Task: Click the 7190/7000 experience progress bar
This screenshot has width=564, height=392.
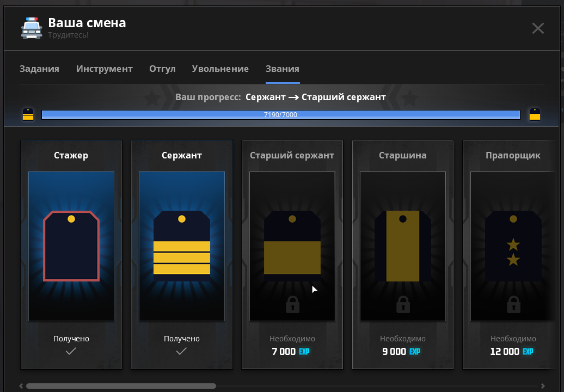Action: coord(280,115)
